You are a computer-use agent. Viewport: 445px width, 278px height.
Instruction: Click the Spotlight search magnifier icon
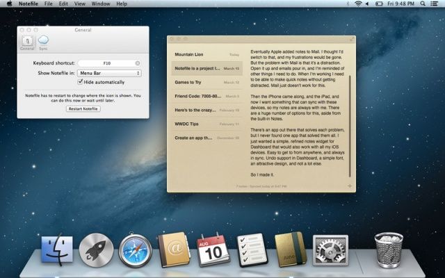[x=423, y=4]
